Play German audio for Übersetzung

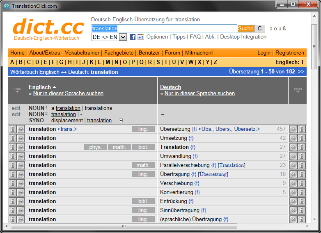pos(293,129)
